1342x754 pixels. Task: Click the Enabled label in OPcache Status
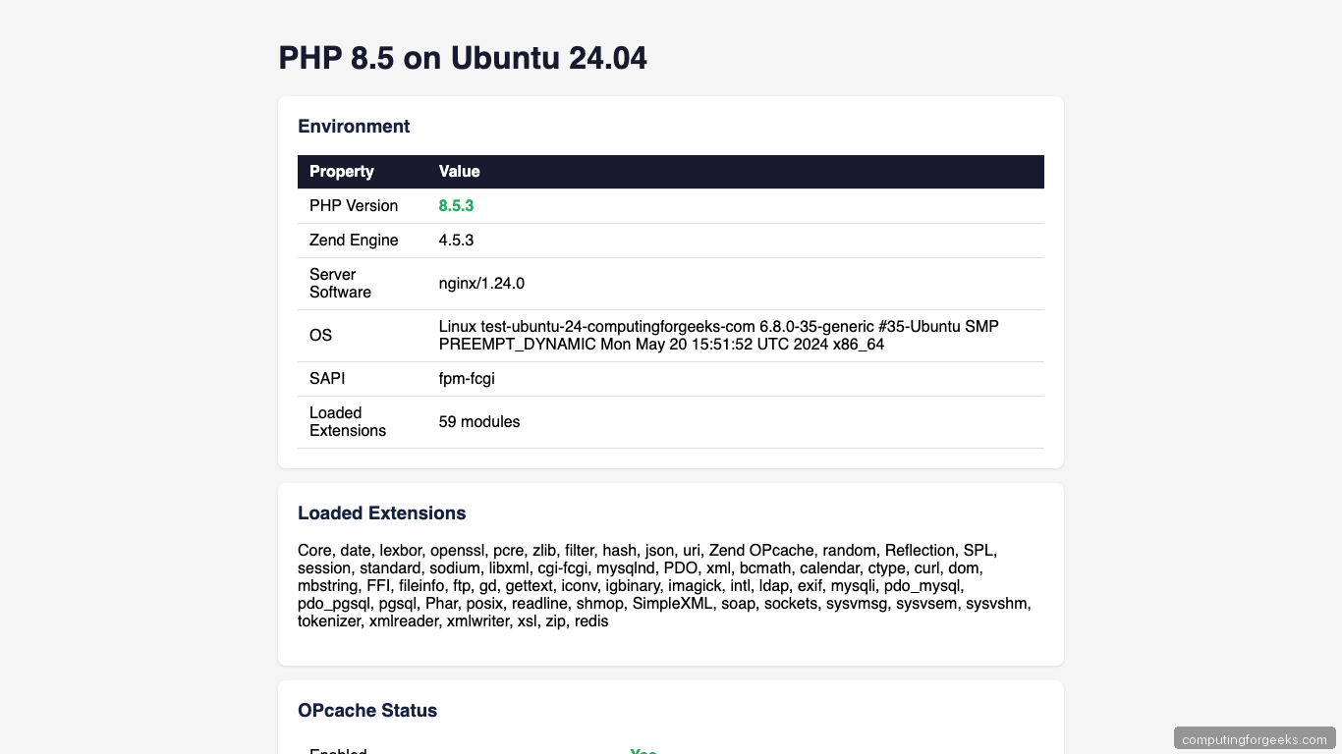[338, 750]
